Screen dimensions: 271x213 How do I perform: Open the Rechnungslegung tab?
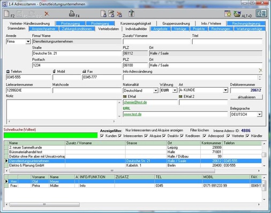[x=246, y=24]
